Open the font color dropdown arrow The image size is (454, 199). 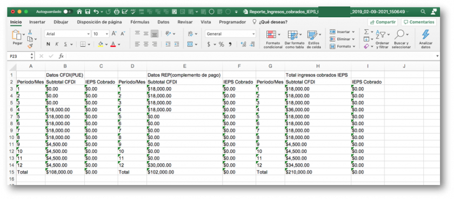(119, 44)
